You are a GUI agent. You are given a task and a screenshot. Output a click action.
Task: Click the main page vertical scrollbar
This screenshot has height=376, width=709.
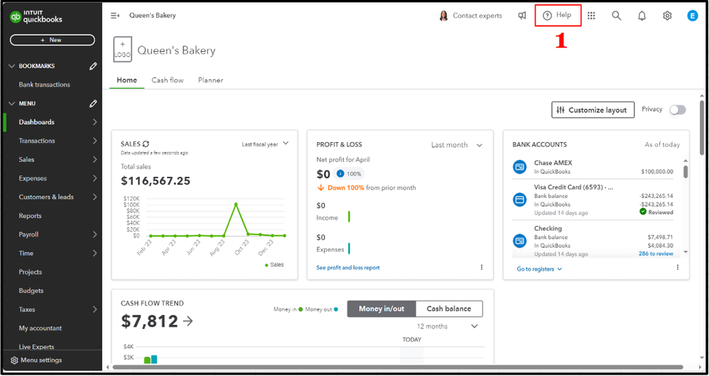(x=702, y=128)
